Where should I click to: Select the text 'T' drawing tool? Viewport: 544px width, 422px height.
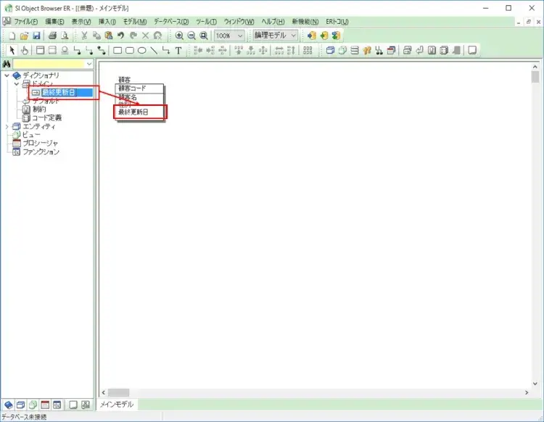(178, 51)
